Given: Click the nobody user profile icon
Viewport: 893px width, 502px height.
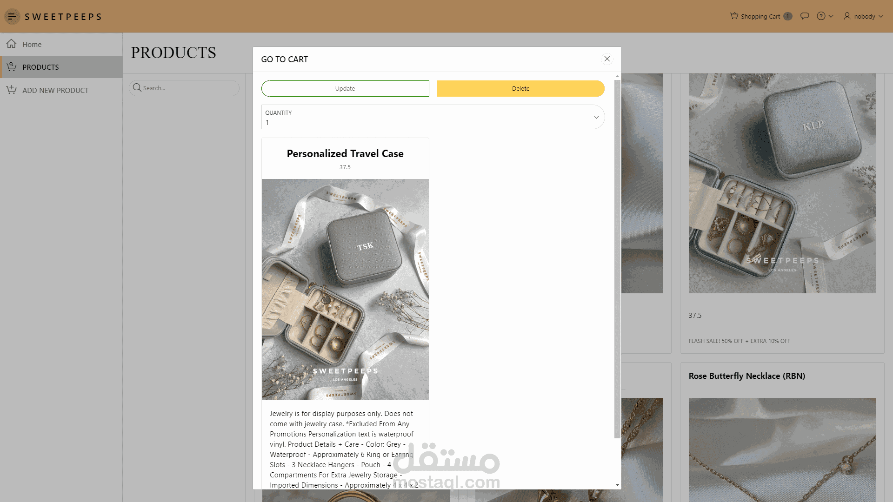Looking at the screenshot, I should coord(847,16).
